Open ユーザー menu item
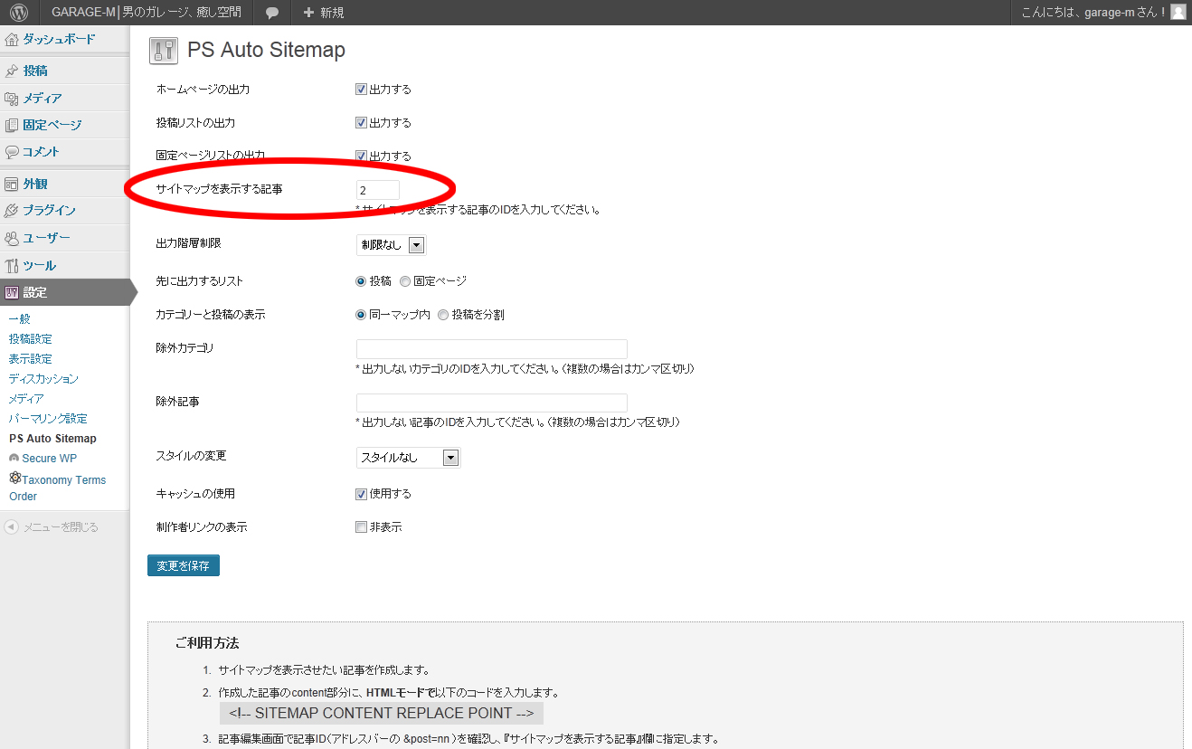Image resolution: width=1192 pixels, height=749 pixels. coord(46,238)
